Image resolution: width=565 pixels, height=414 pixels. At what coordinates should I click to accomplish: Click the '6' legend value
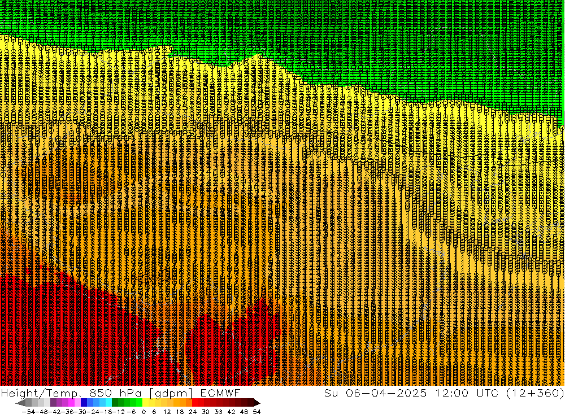[154, 412]
